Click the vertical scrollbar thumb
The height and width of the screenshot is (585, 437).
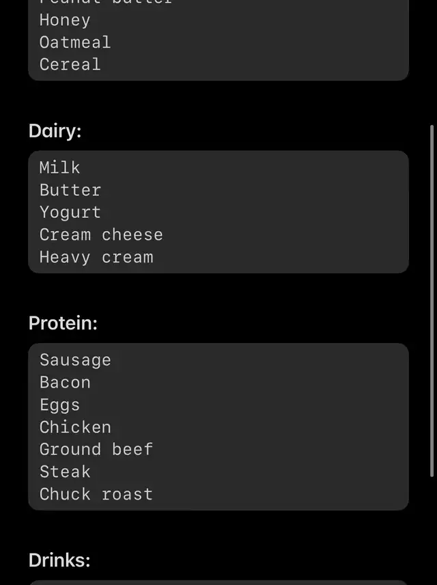coord(432,301)
